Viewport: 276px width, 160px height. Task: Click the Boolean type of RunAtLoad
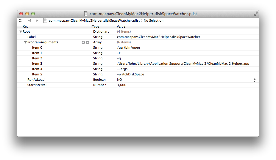pos(99,80)
